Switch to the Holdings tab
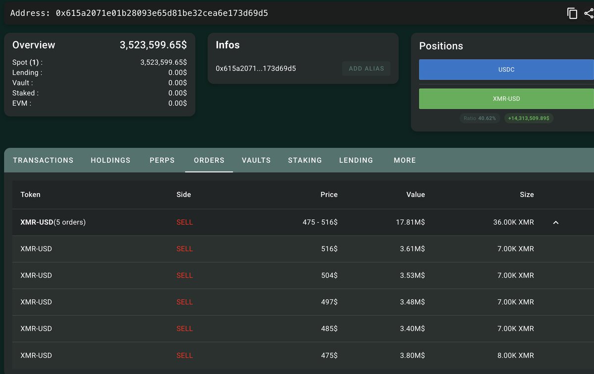Image resolution: width=594 pixels, height=374 pixels. coord(110,160)
